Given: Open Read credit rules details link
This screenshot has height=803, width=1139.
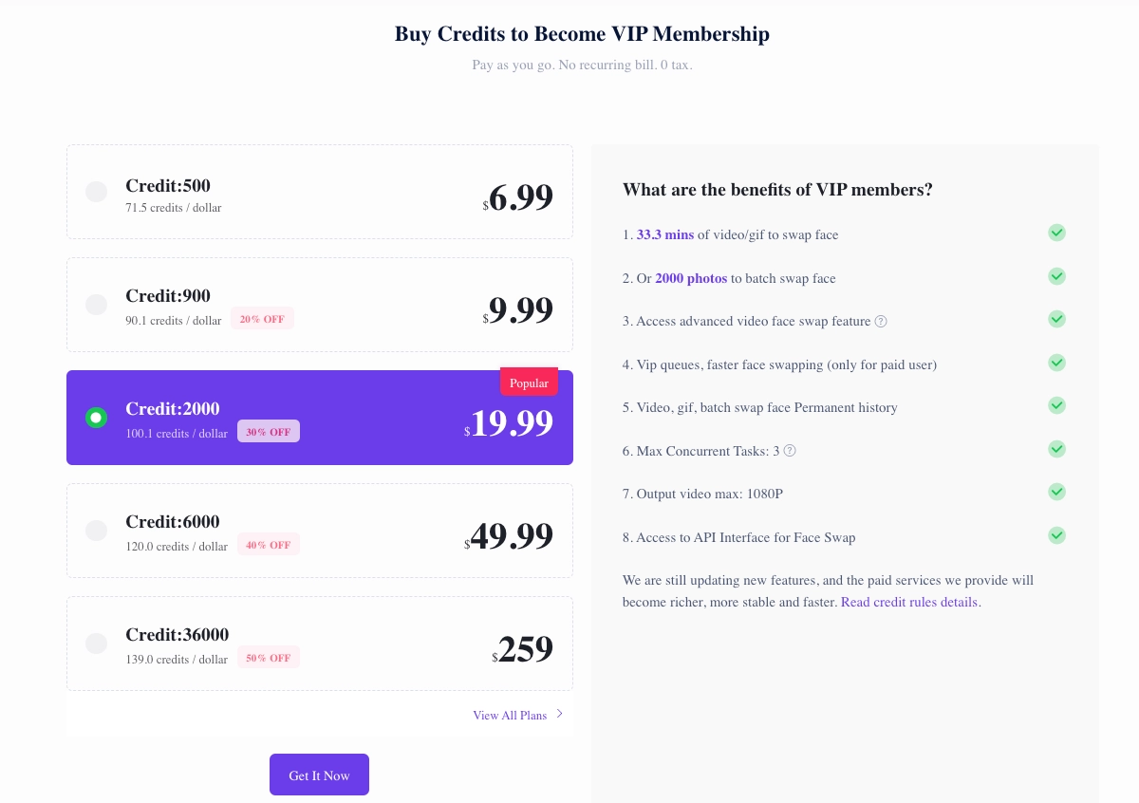Looking at the screenshot, I should click(909, 603).
